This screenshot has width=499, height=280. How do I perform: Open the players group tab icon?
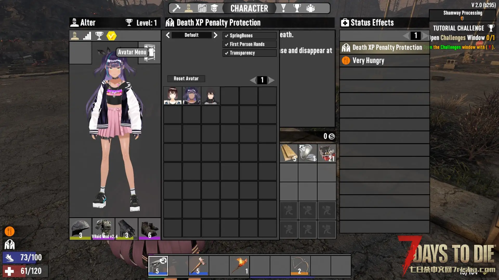click(311, 8)
